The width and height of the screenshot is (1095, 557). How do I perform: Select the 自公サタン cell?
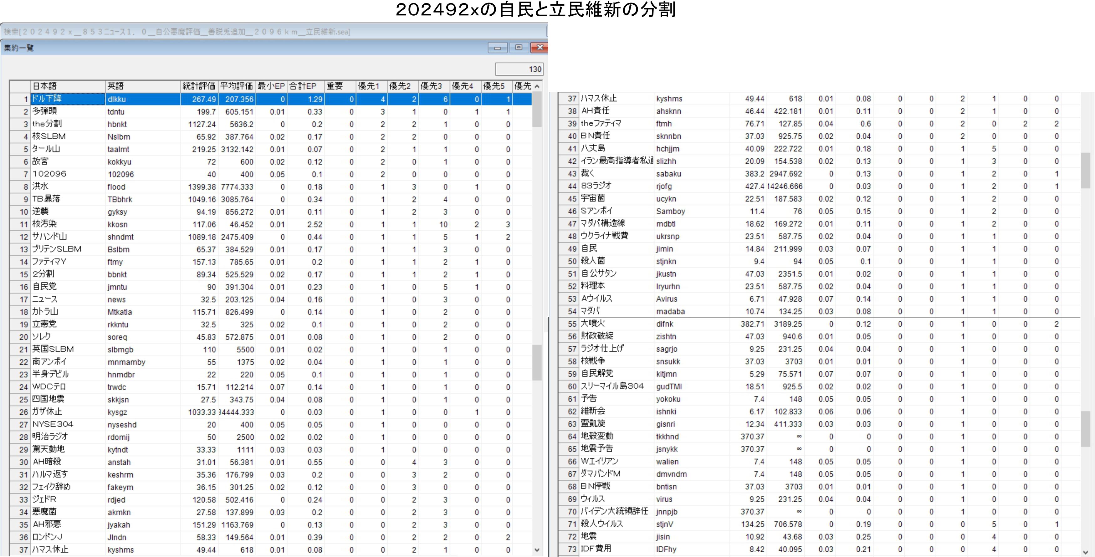[617, 273]
